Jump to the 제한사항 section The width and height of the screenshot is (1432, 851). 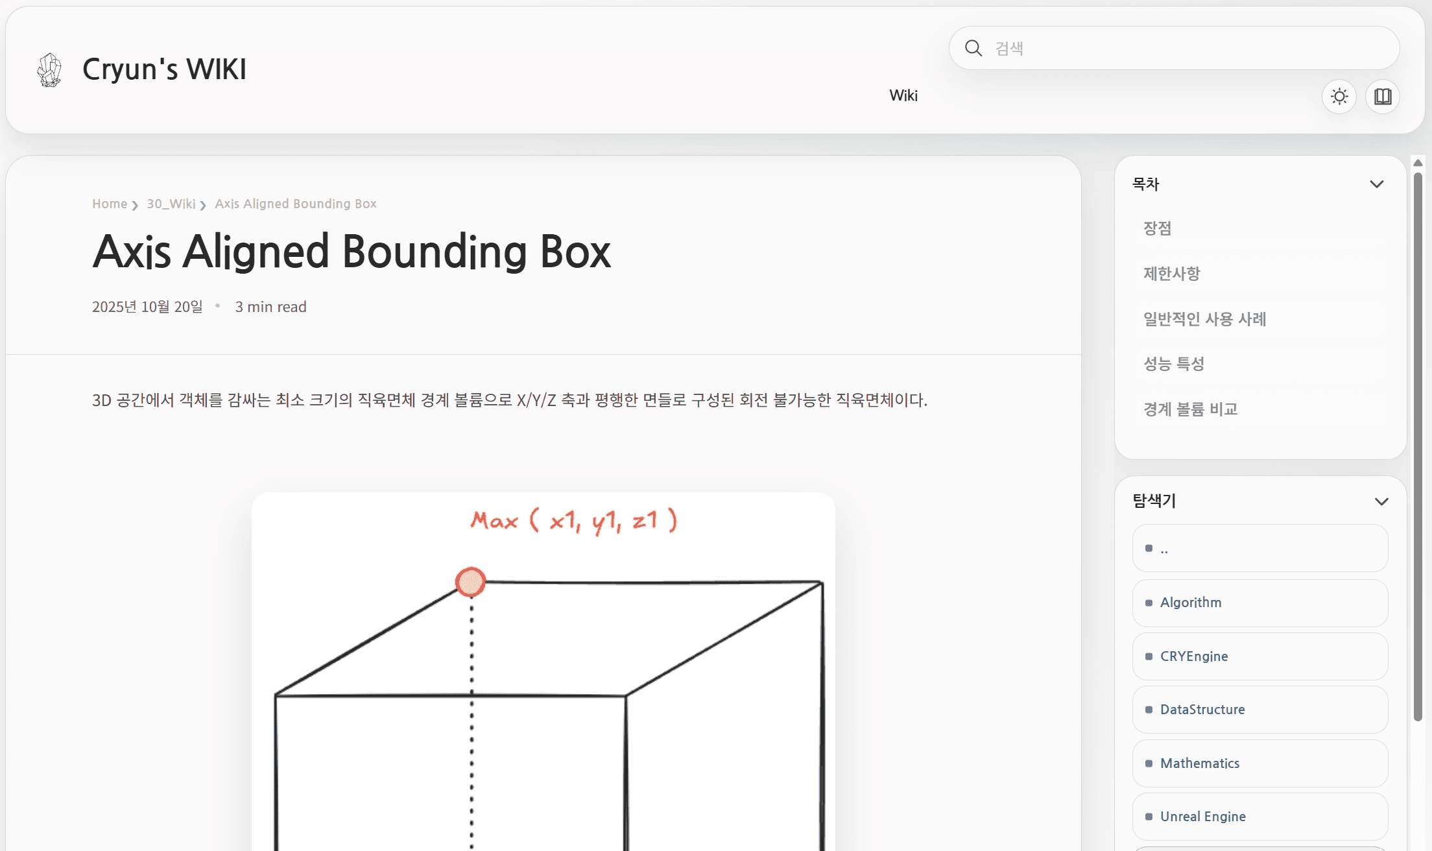click(x=1171, y=274)
